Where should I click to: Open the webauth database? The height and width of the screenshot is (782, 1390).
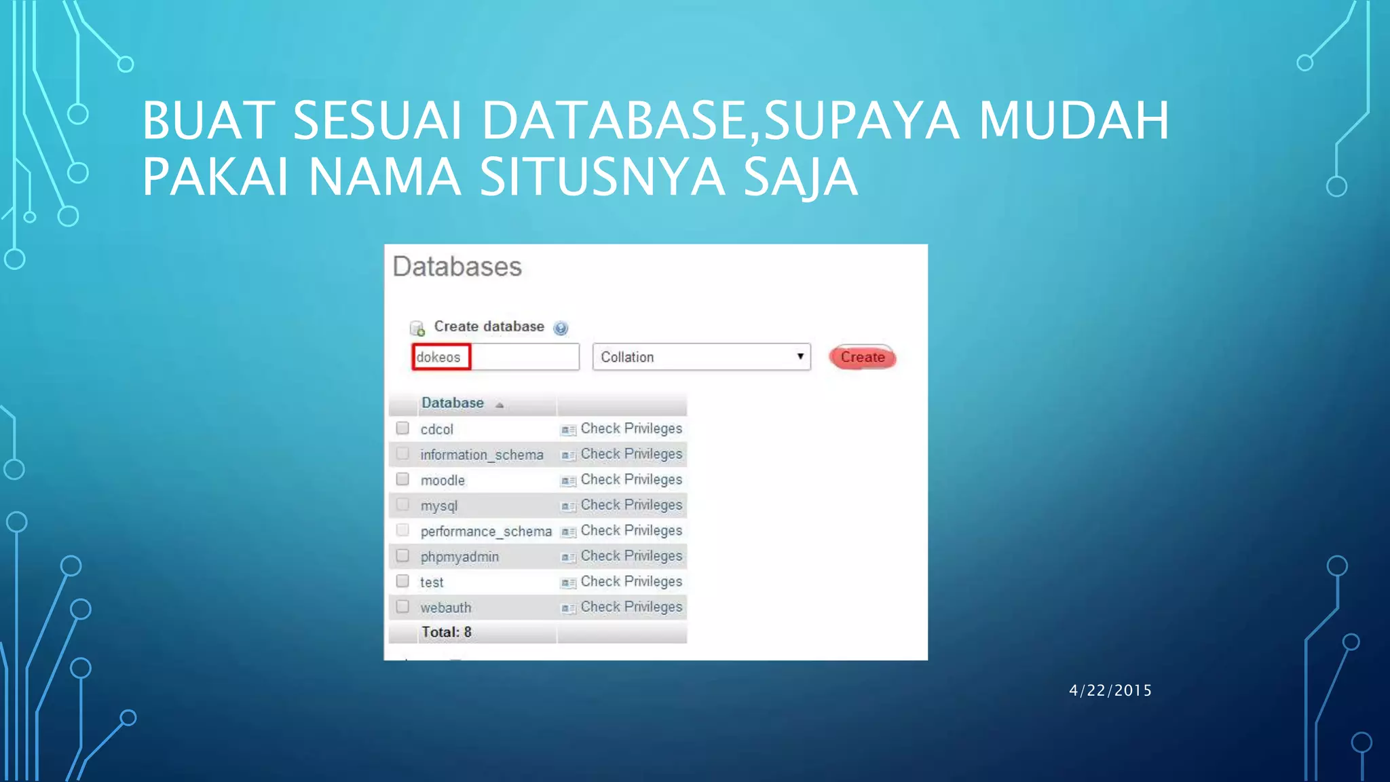446,608
